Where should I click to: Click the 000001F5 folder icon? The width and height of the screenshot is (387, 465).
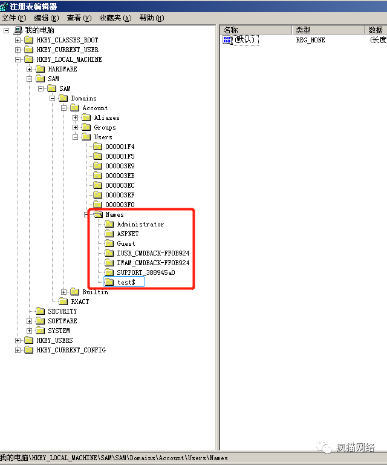(98, 156)
